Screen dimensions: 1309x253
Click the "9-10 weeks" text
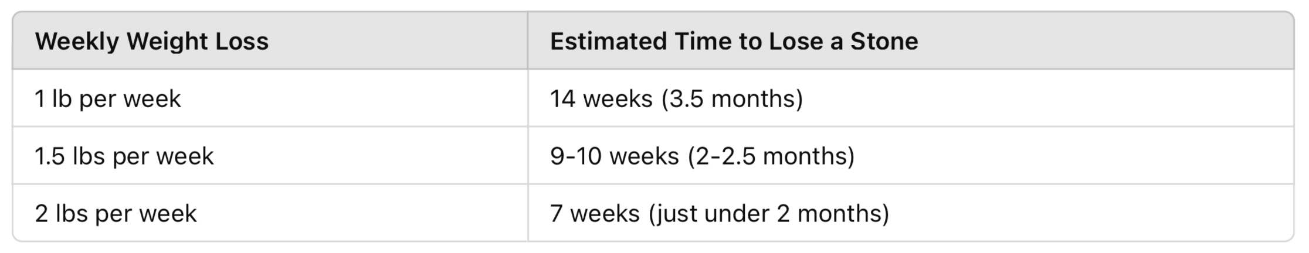click(614, 156)
